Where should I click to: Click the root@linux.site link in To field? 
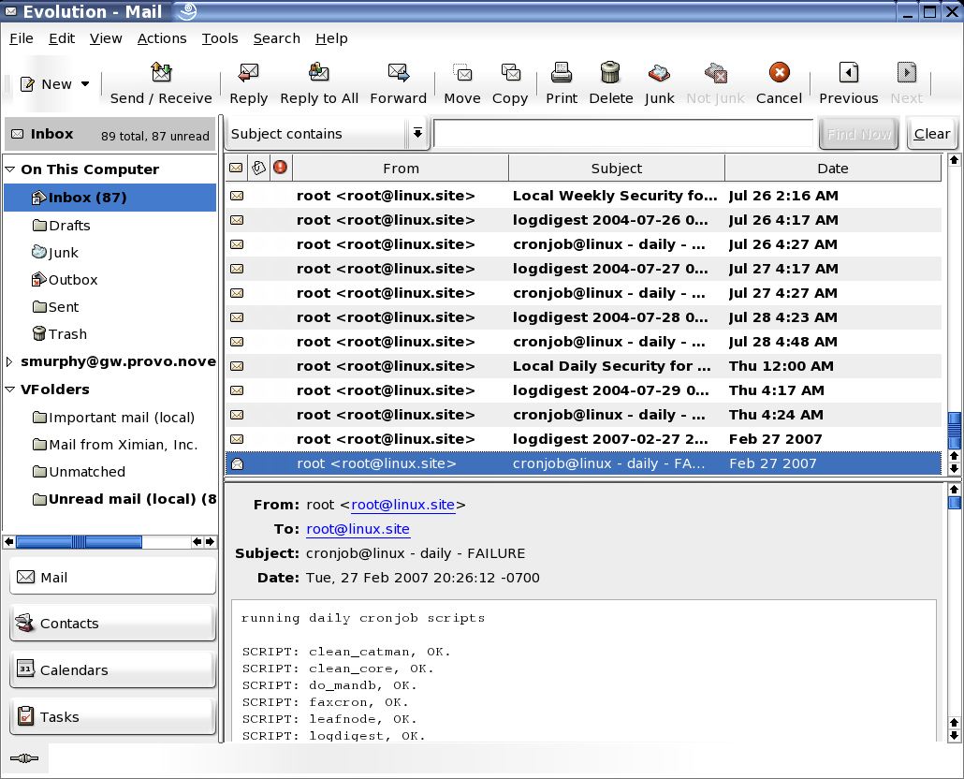pos(358,529)
